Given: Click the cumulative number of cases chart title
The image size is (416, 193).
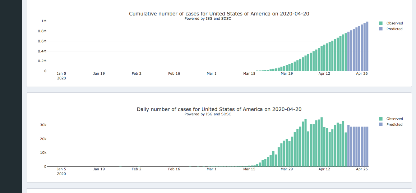Looking at the screenshot, I should 219,14.
